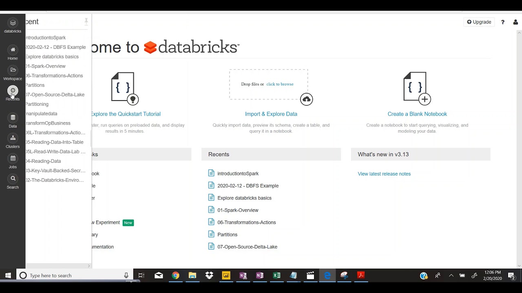Click notebook icon beside introductiontoSpark
The height and width of the screenshot is (293, 522).
point(211,173)
